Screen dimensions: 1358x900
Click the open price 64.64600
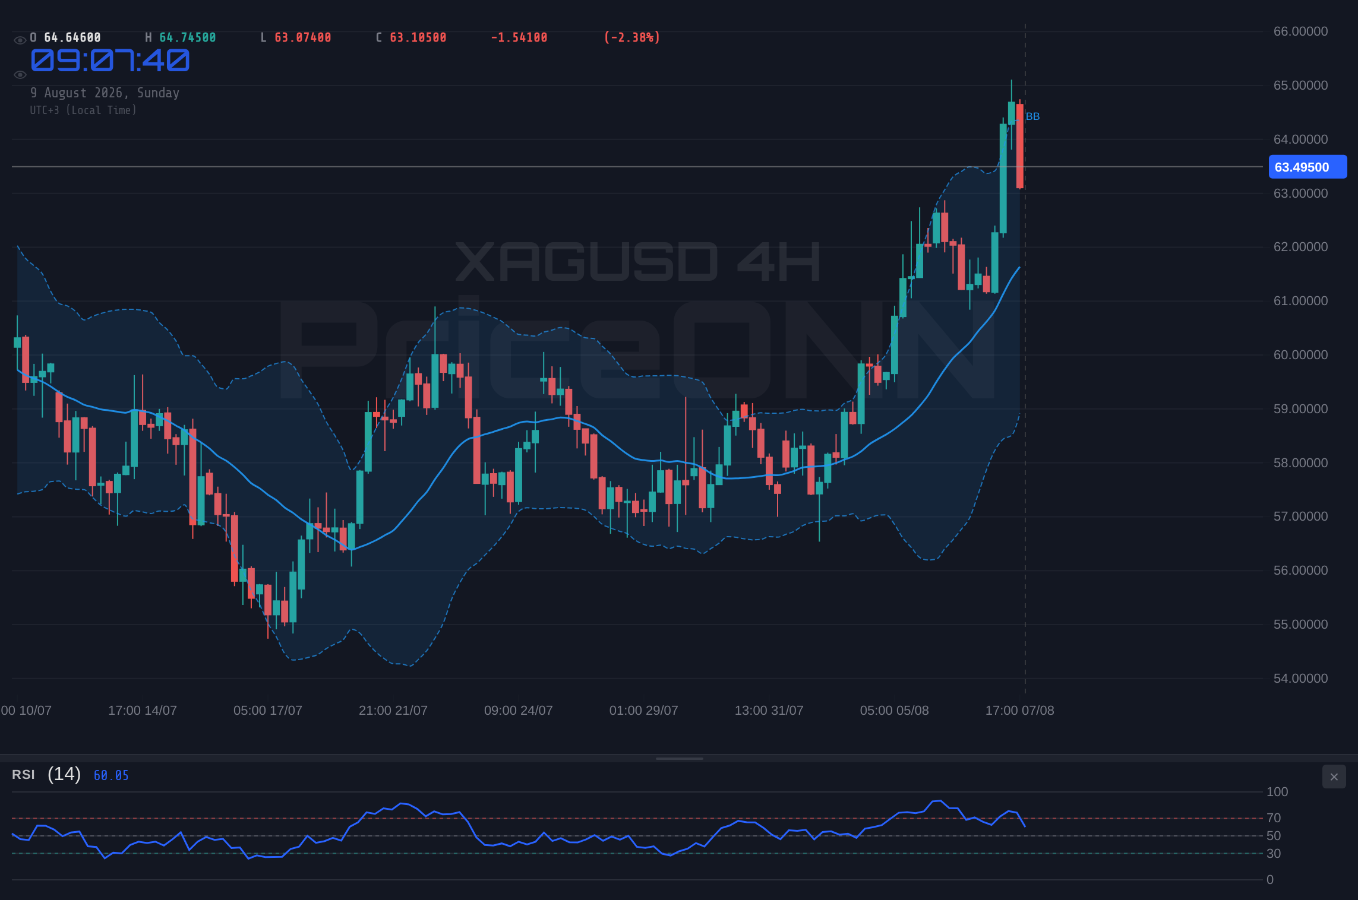(72, 37)
